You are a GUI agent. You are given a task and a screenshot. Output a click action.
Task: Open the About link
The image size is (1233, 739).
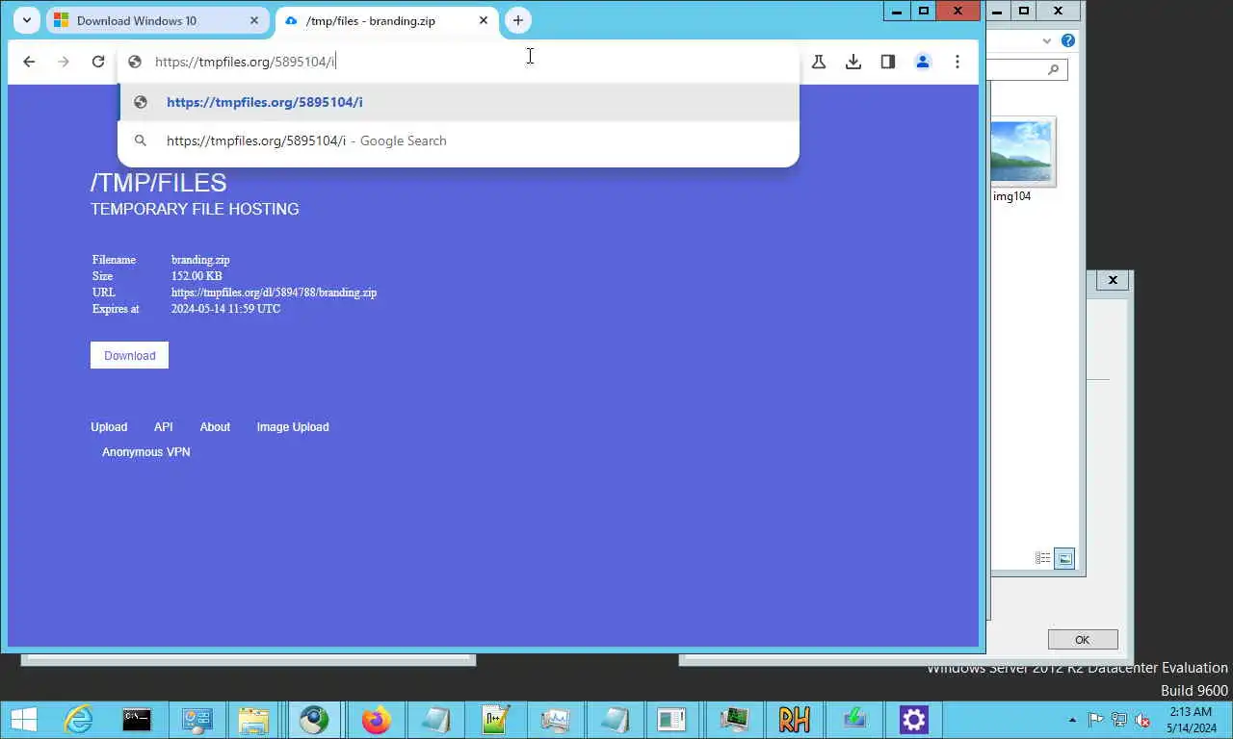tap(215, 427)
